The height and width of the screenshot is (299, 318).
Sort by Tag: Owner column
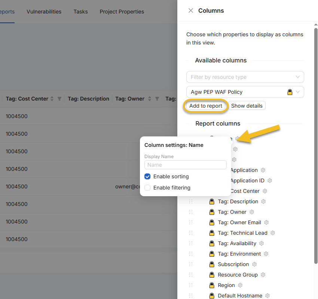pos(150,99)
